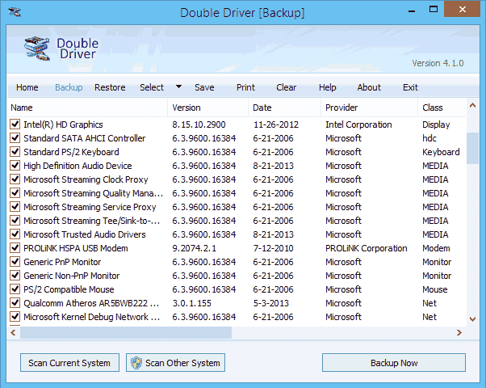Click Scan Current System button
Screen dimensions: 486x388
[x=69, y=363]
